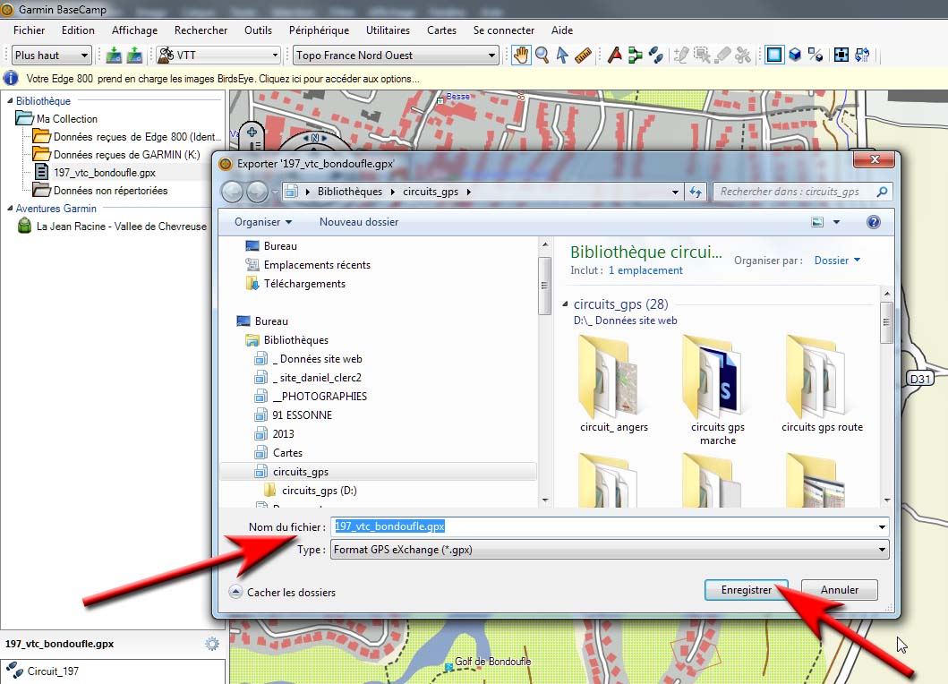Select the arrow Select tool
The height and width of the screenshot is (684, 948).
click(562, 55)
